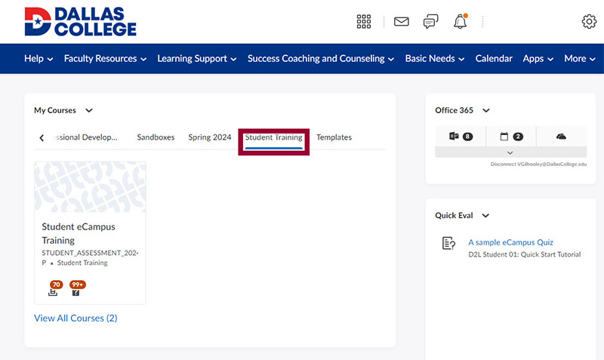Open the Office 365 calendar icon with 2 badge
Screen dimensions: 604x360
point(511,137)
